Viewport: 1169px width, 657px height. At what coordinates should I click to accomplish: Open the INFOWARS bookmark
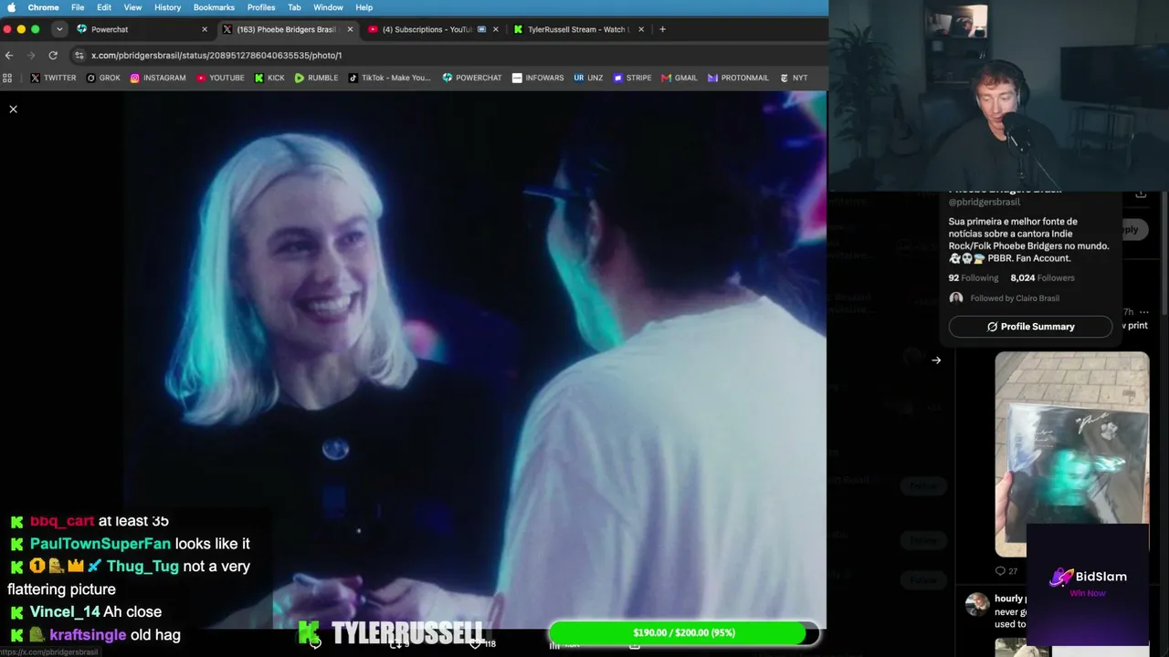pos(538,78)
